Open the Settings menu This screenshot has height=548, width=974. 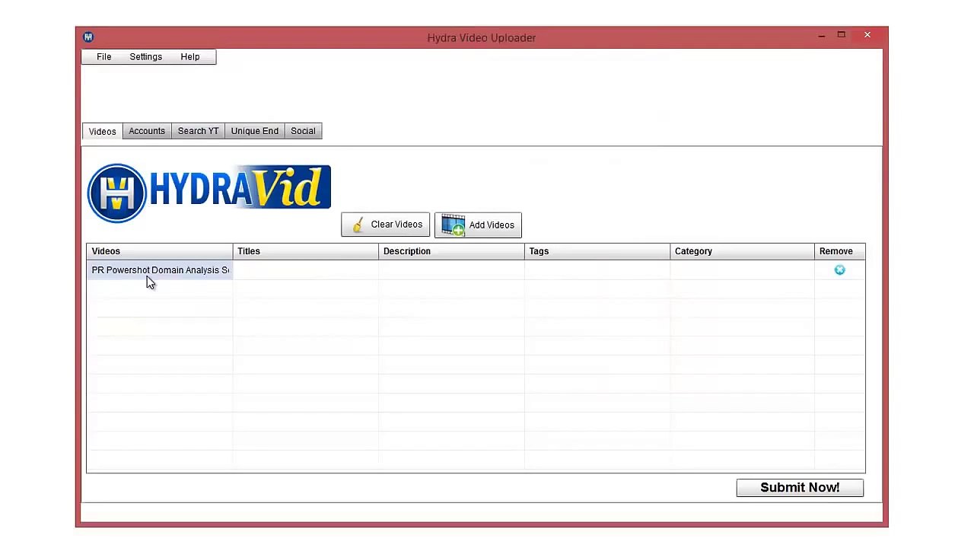coord(145,57)
